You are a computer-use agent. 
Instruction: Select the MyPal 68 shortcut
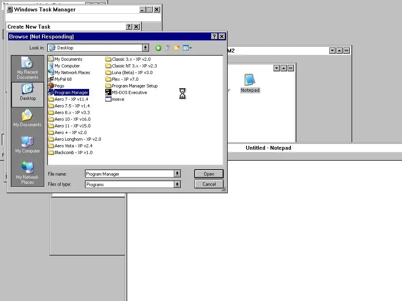click(60, 79)
